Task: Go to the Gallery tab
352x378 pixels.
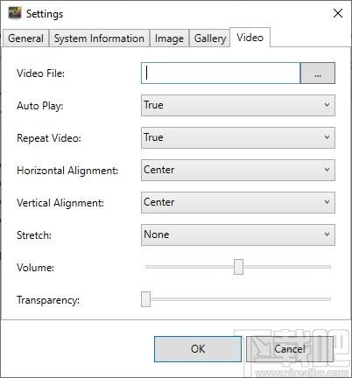Action: click(x=210, y=38)
